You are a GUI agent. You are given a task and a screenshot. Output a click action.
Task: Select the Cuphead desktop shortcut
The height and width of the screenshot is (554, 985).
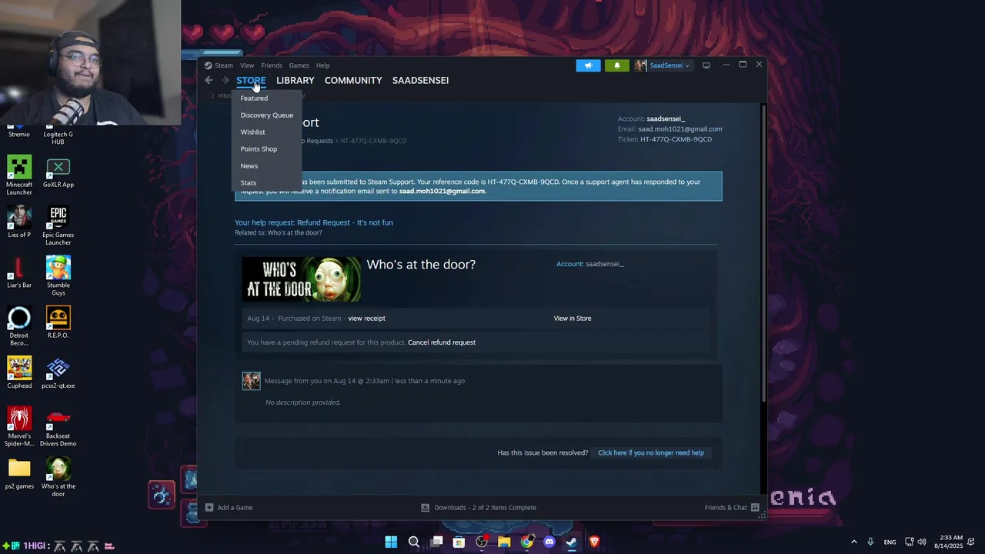pos(19,373)
